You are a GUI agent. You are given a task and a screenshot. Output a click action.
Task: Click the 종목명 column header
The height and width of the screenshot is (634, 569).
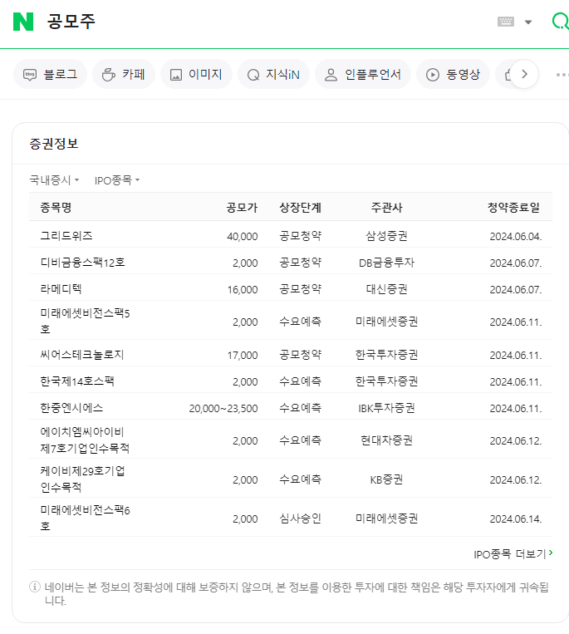click(56, 208)
